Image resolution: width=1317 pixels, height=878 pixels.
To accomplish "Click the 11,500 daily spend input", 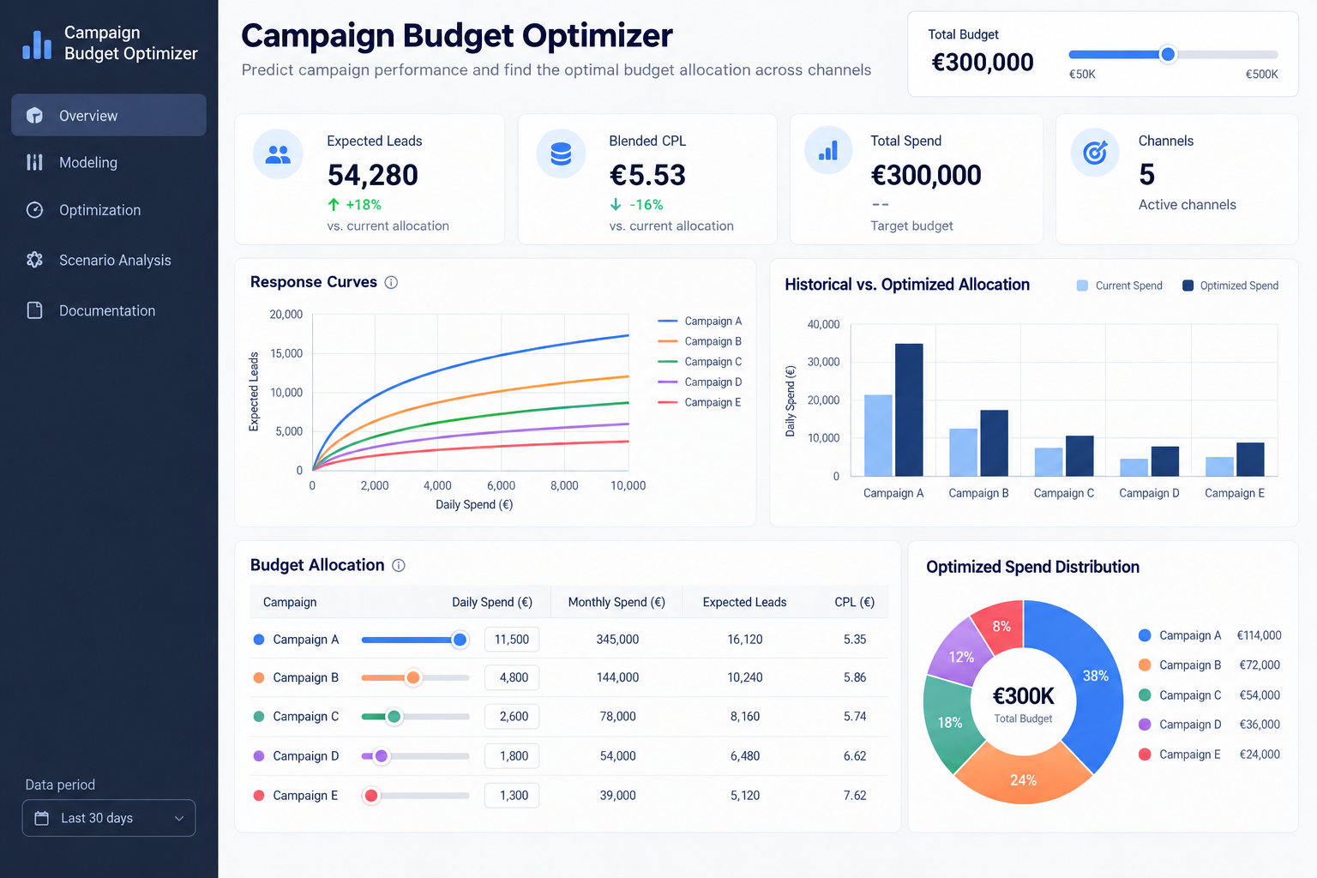I will (512, 640).
